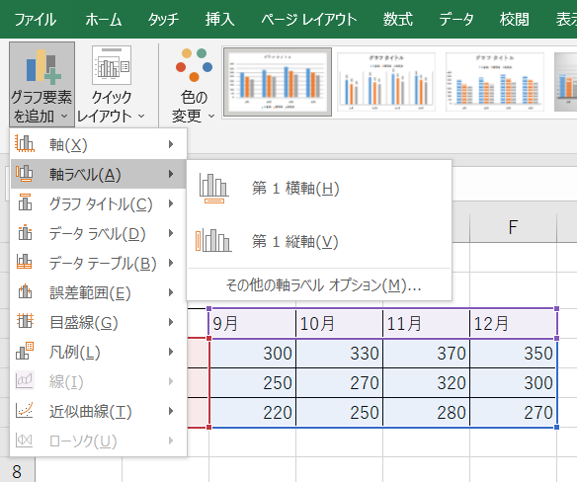The height and width of the screenshot is (482, 577).
Task: Click the 軸(X) axes icon
Action: pos(25,144)
